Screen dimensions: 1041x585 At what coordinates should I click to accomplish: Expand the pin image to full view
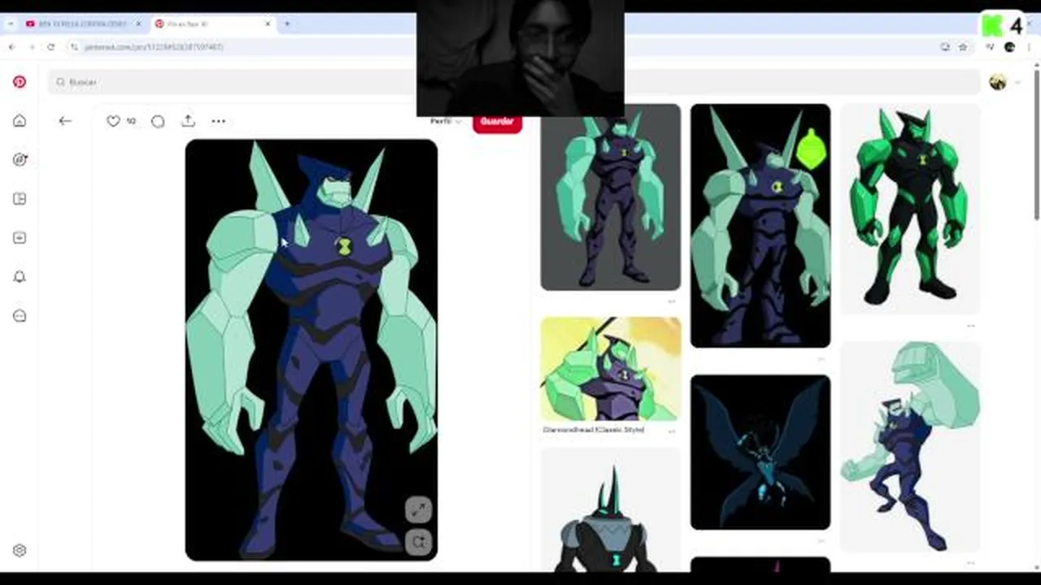[x=418, y=509]
